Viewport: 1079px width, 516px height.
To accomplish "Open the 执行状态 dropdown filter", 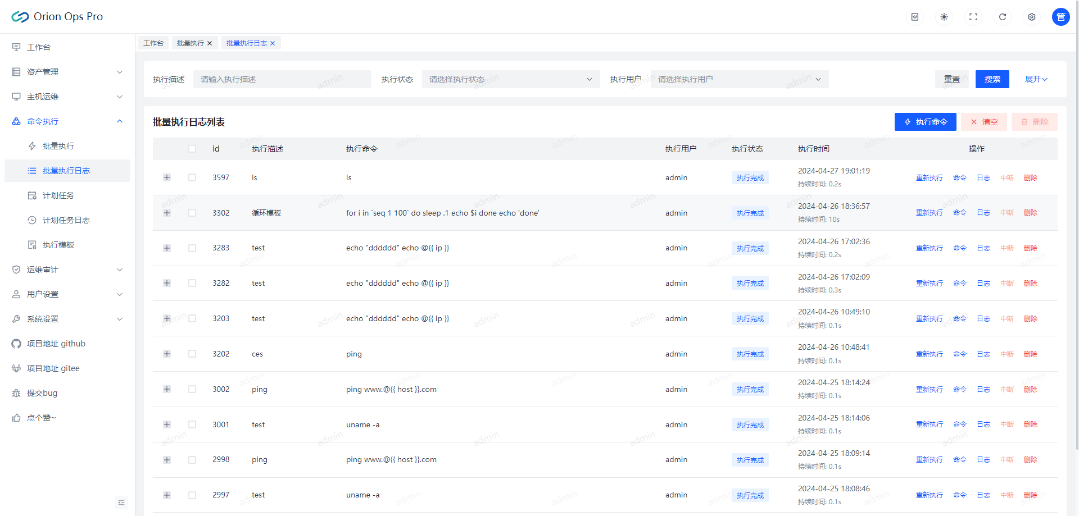I will pos(511,79).
